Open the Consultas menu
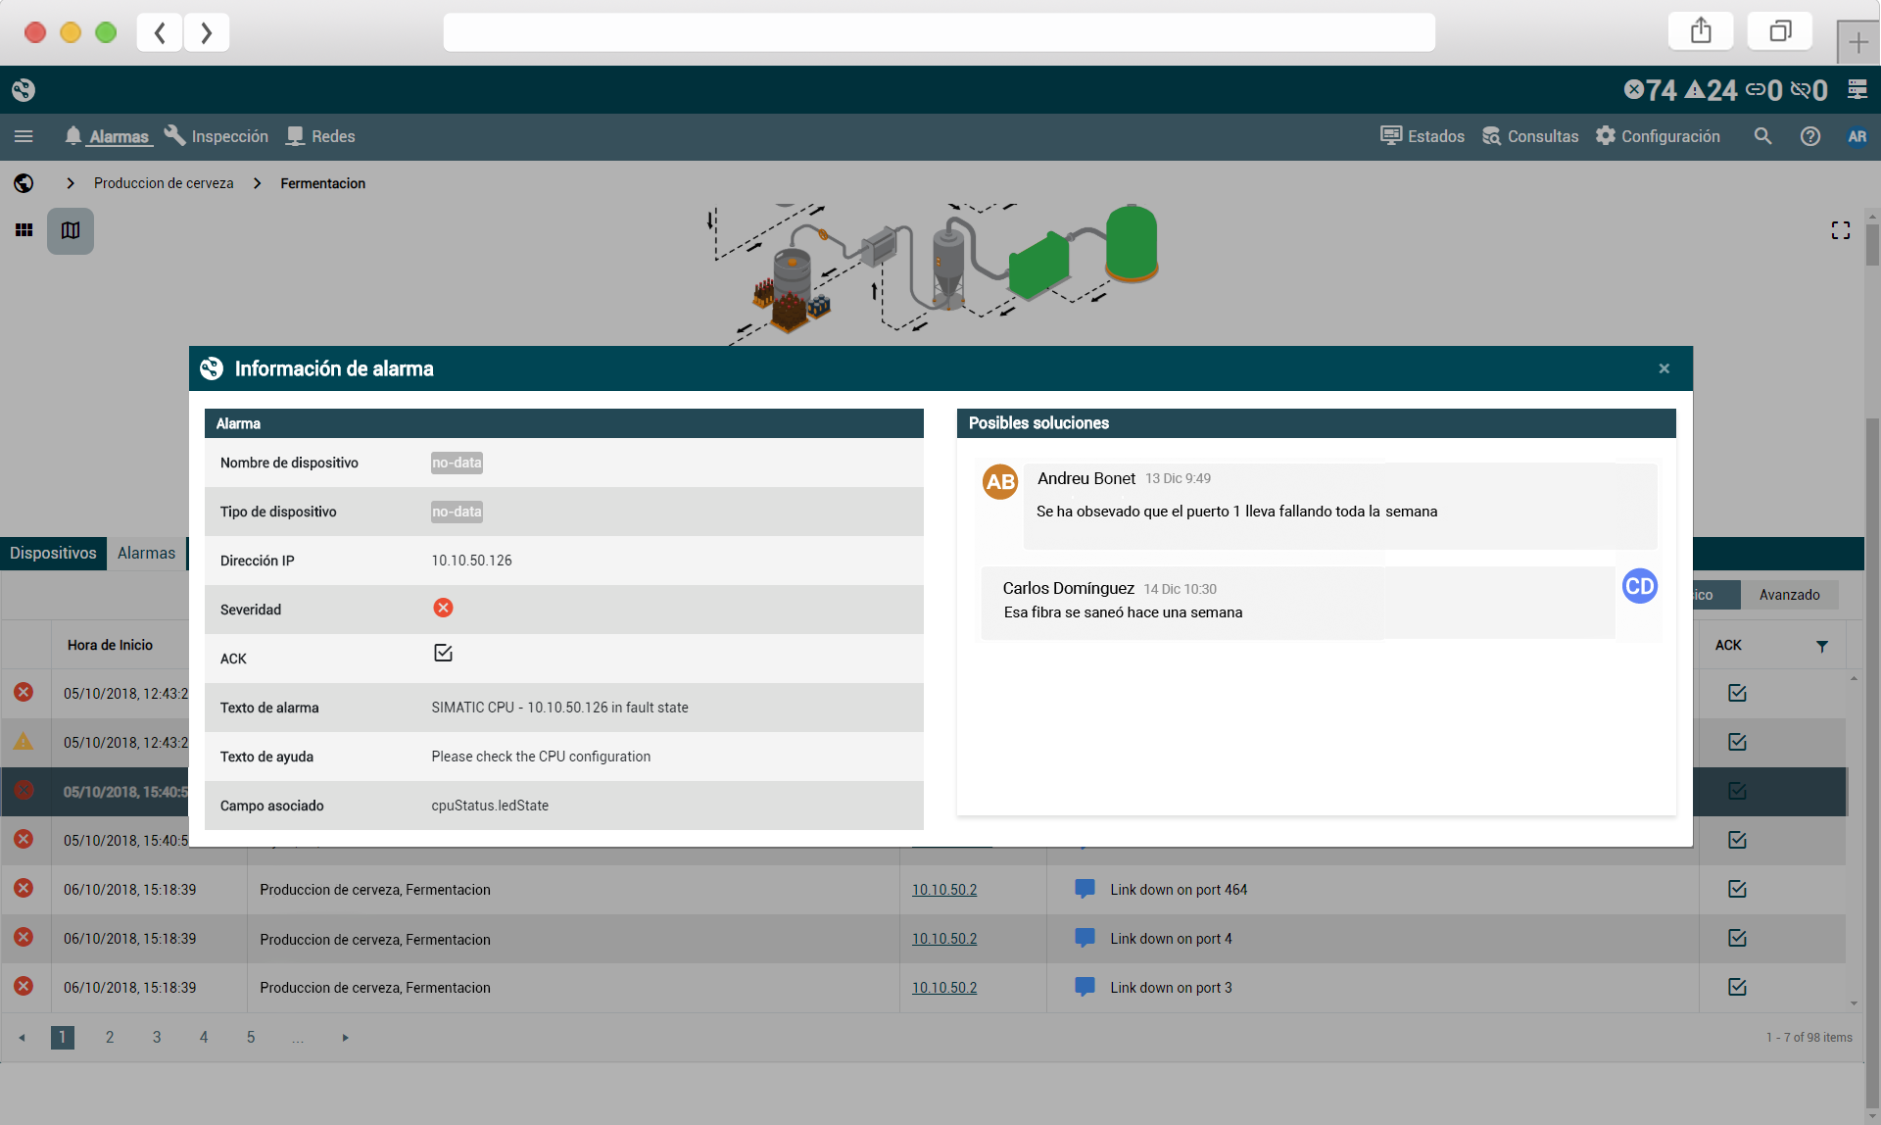This screenshot has width=1881, height=1125. coord(1530,136)
